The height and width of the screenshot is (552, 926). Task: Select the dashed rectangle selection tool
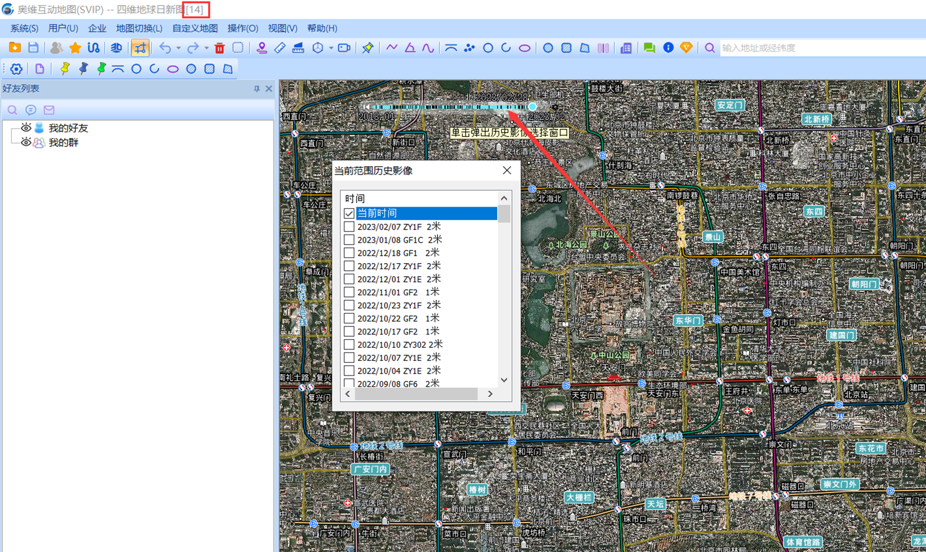click(238, 48)
